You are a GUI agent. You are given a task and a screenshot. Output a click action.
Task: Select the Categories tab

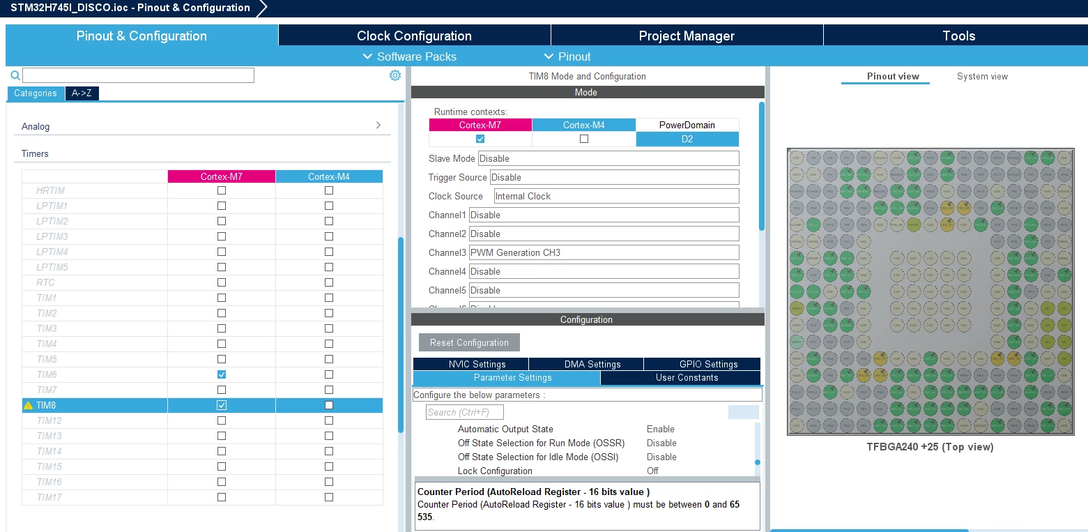[36, 93]
